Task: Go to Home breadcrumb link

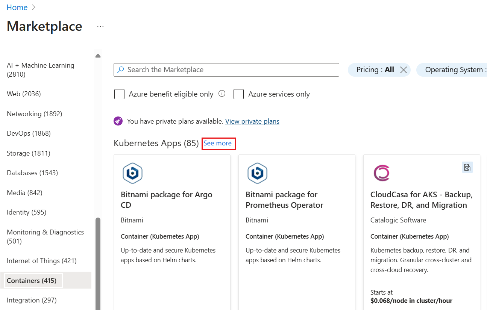Action: pos(17,8)
